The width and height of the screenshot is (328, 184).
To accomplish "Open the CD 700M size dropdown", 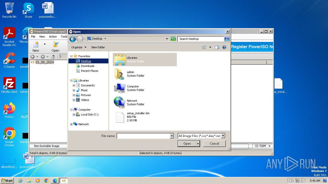I will [x=262, y=146].
